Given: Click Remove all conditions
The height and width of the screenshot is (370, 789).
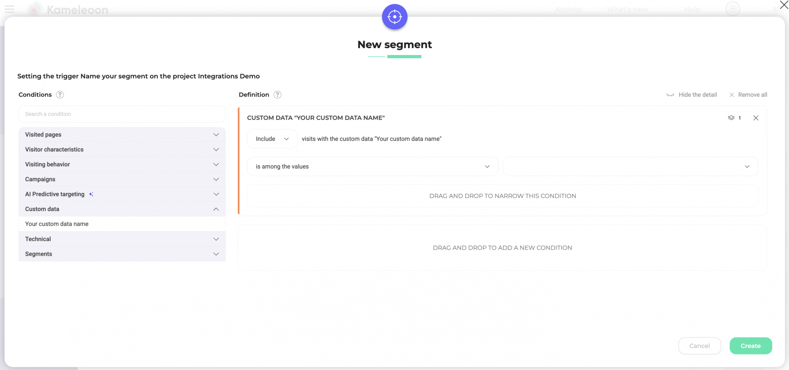Looking at the screenshot, I should tap(748, 95).
